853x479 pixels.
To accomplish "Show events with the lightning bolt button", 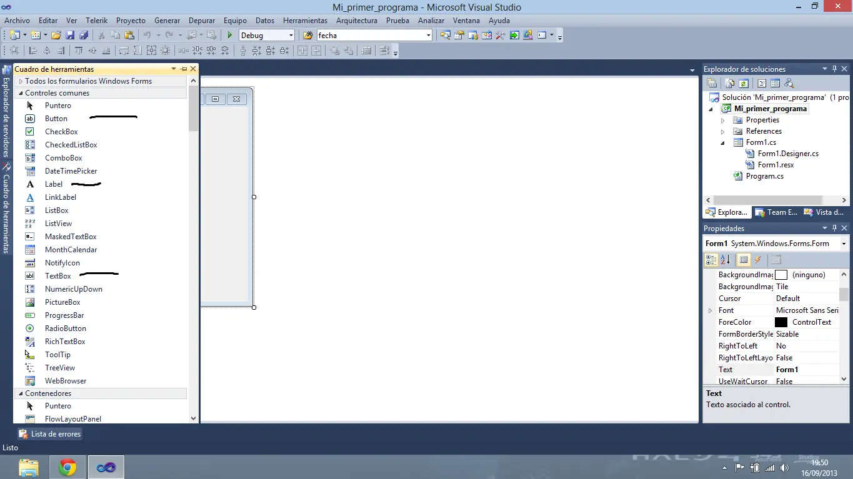I will [x=757, y=260].
